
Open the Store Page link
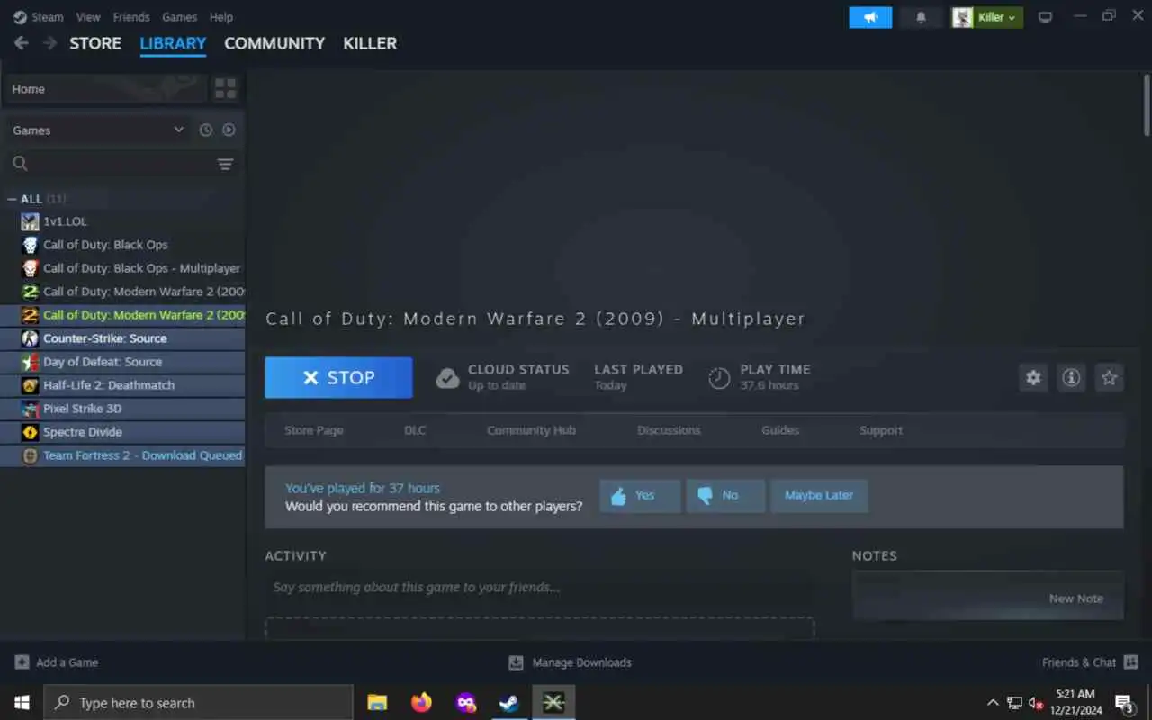click(x=314, y=430)
